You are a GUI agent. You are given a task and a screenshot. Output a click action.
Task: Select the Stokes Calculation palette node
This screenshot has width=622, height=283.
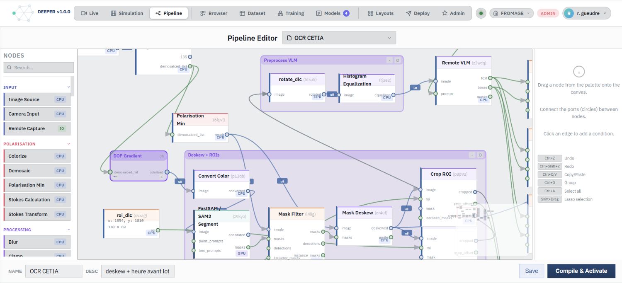point(37,200)
